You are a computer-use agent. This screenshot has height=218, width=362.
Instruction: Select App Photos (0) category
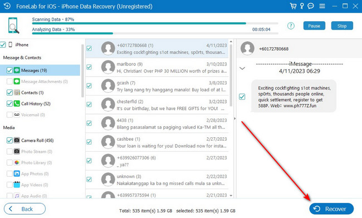[x=35, y=174]
